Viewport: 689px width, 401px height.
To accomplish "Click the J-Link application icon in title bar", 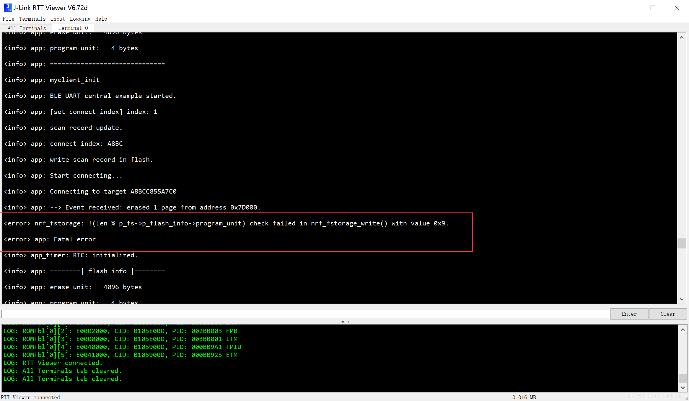I will 8,7.
